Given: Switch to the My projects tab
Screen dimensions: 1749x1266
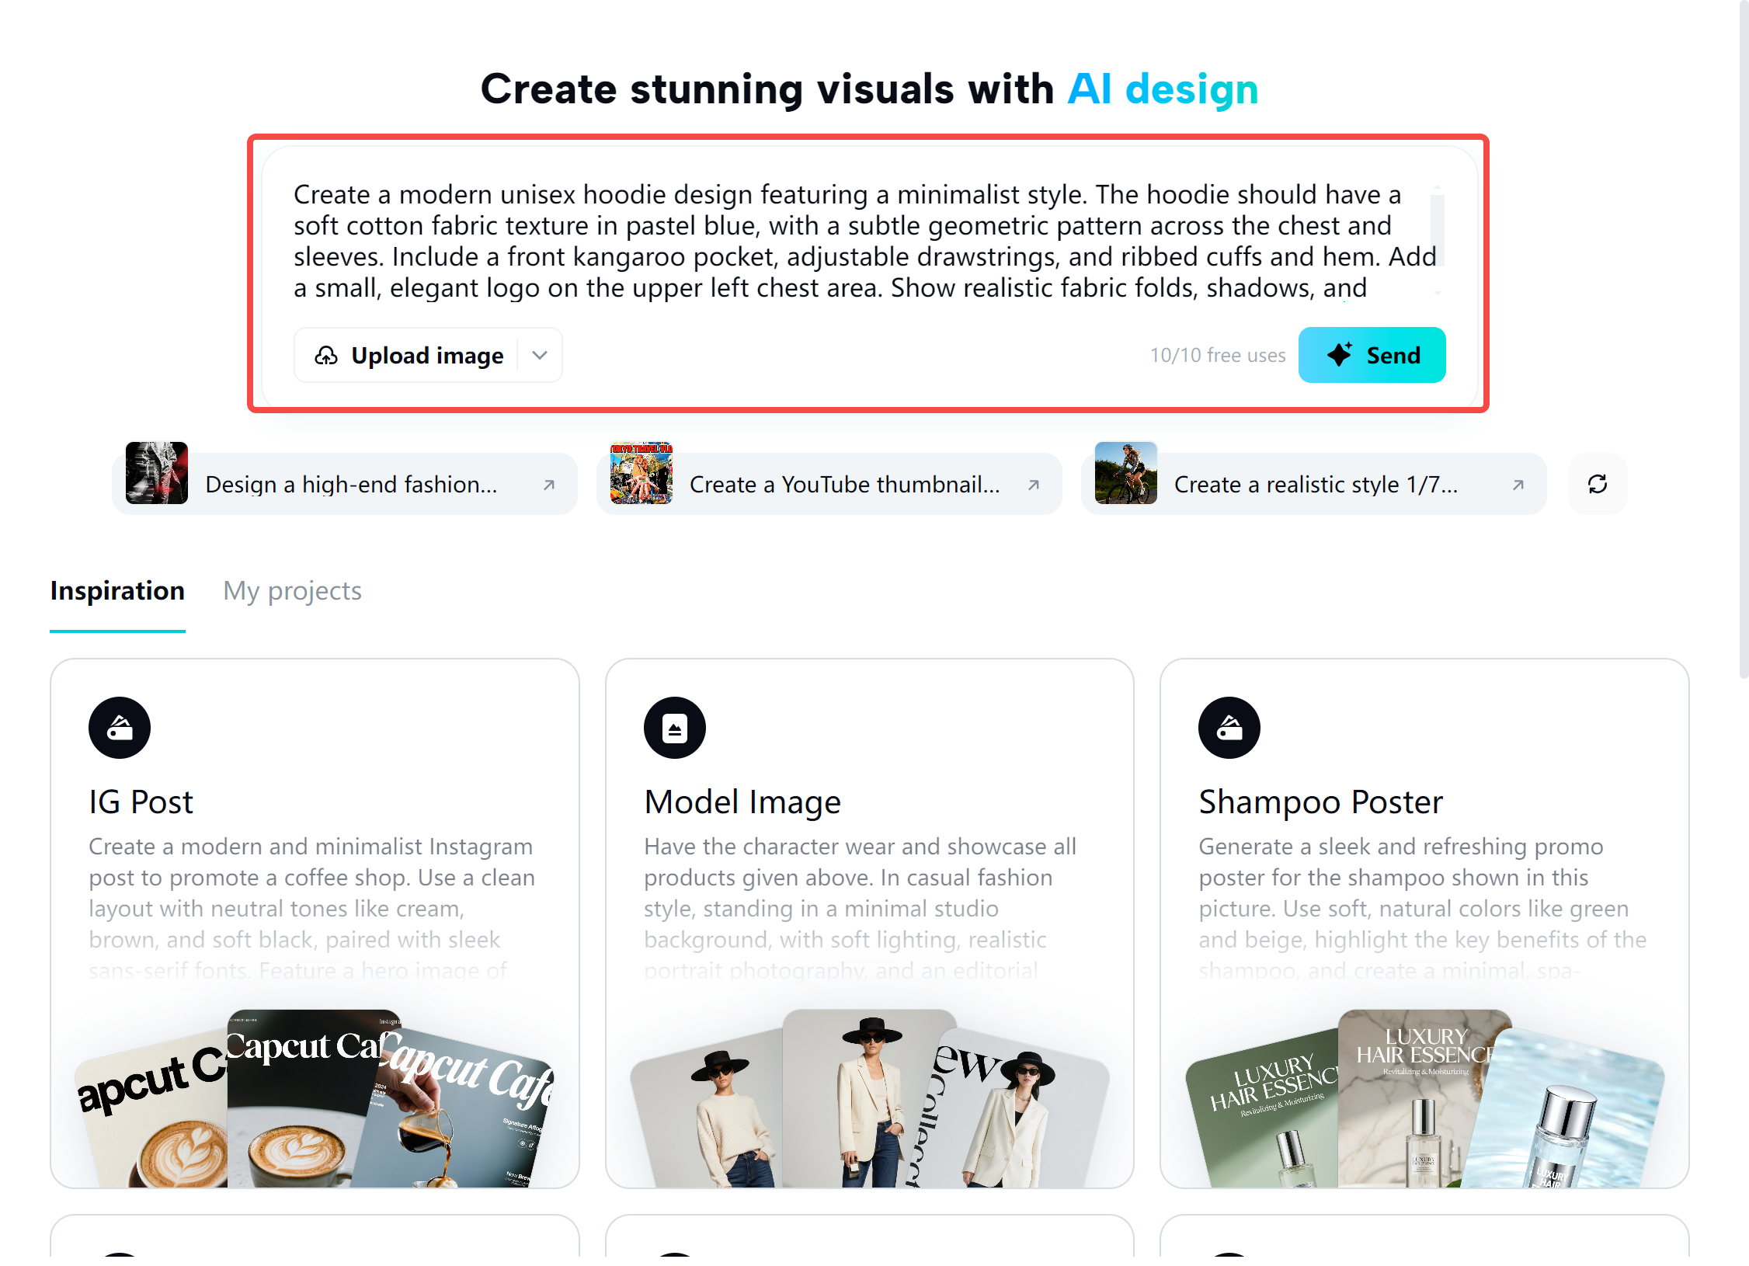Looking at the screenshot, I should [x=291, y=591].
